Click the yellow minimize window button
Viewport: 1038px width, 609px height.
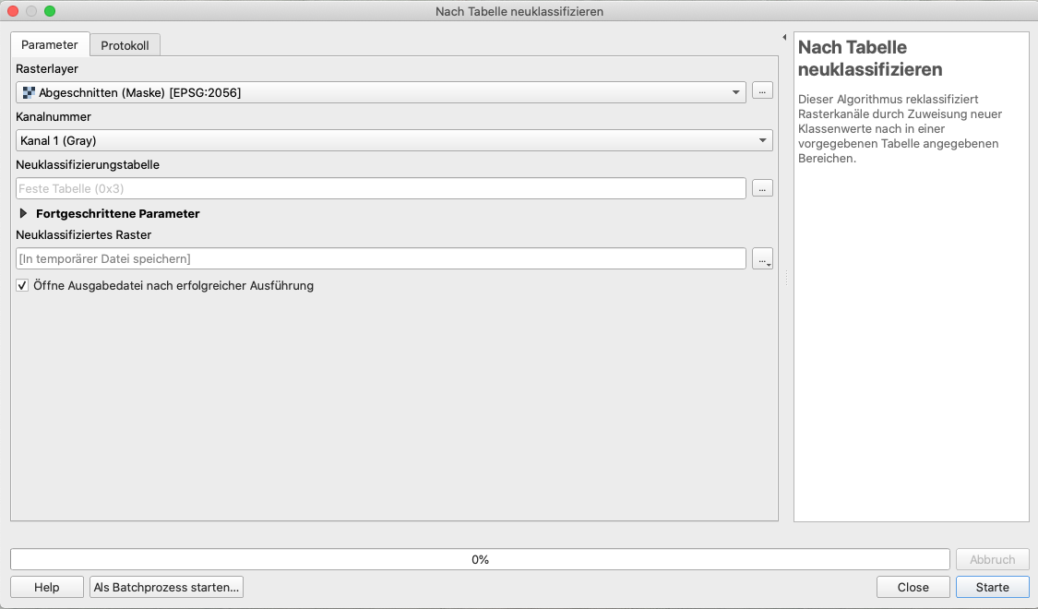(31, 11)
